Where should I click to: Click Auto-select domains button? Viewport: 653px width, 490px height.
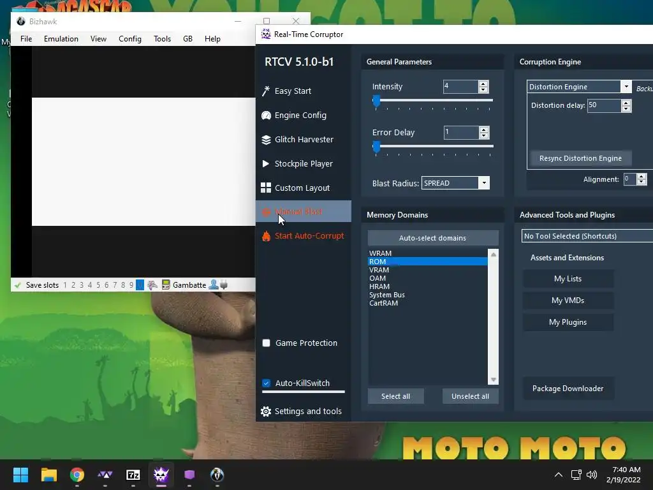433,238
